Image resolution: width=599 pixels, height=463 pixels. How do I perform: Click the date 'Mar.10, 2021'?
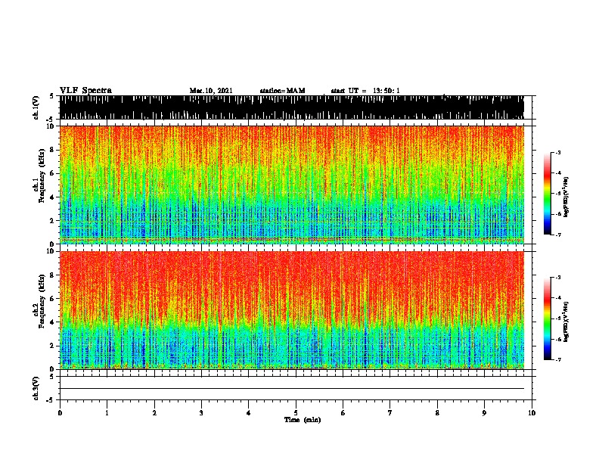[x=211, y=91]
